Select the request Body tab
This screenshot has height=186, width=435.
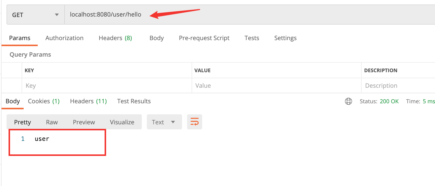[x=156, y=38]
